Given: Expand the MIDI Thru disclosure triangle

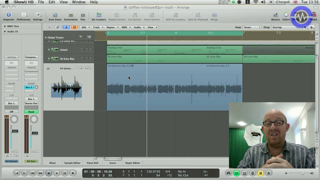Looking at the screenshot, I should [5, 26].
